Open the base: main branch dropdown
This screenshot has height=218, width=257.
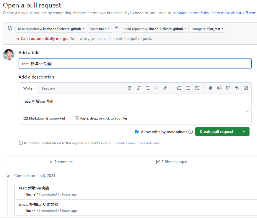point(100,29)
